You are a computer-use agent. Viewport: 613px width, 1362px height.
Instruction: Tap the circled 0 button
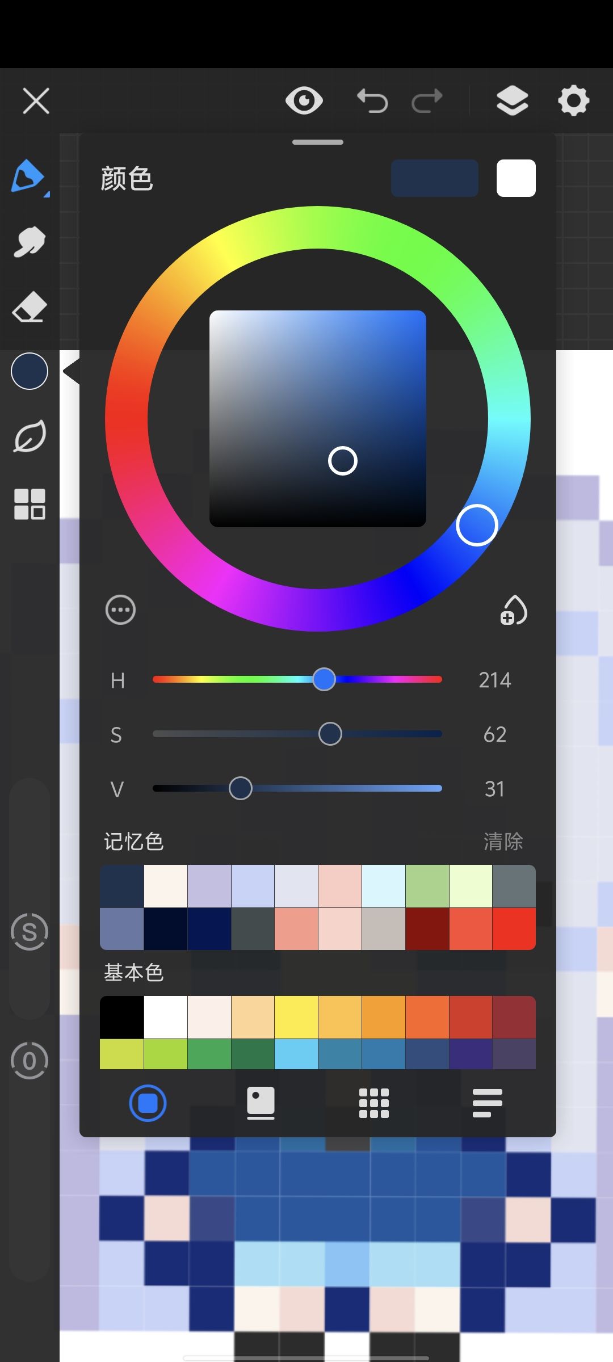[30, 1061]
